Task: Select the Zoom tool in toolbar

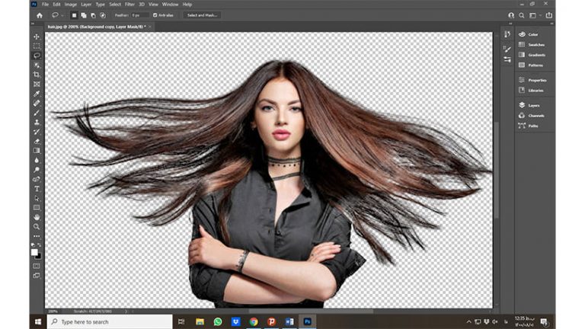Action: click(37, 227)
